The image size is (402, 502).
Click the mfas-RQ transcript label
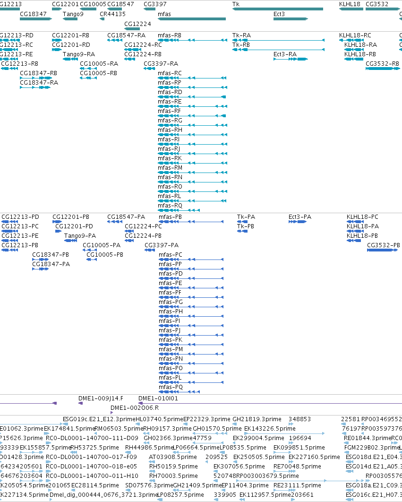click(170, 206)
